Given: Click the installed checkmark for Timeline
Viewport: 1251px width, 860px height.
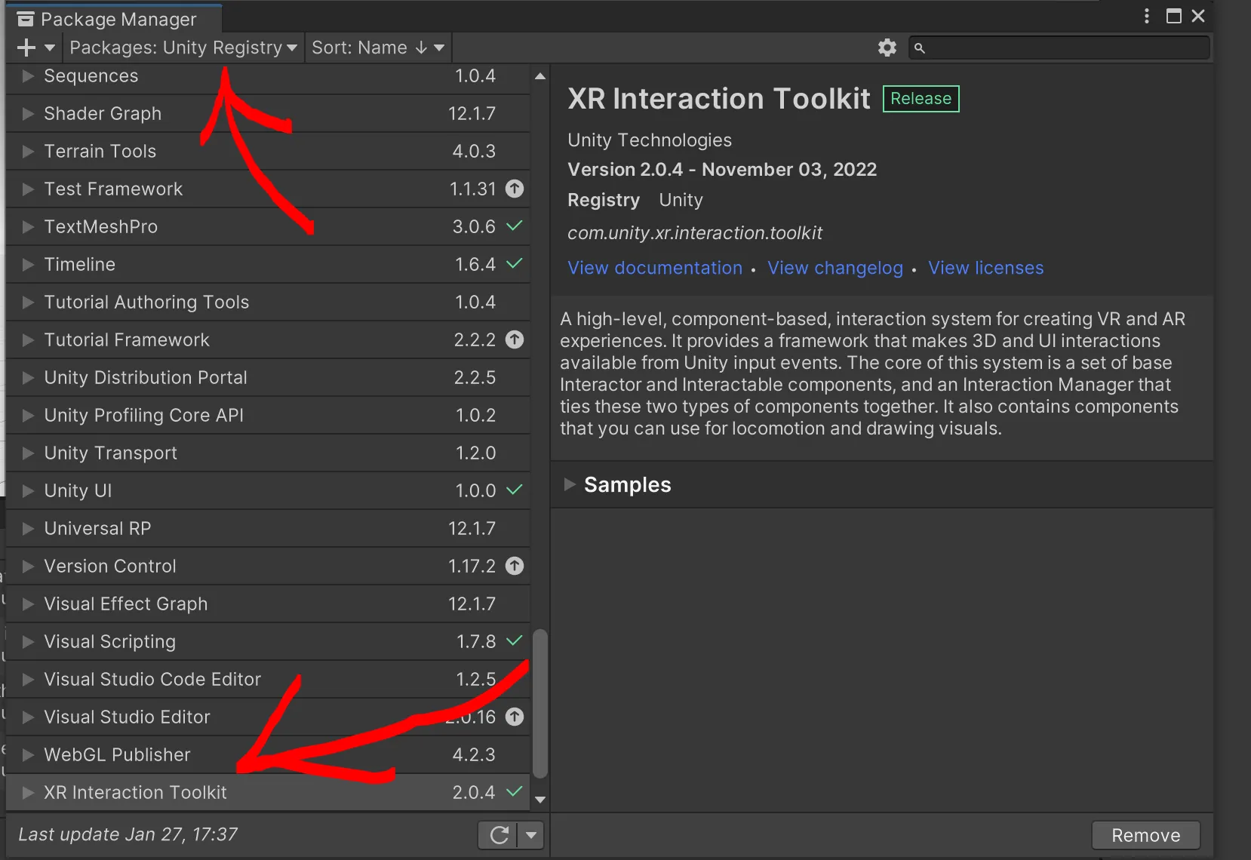Looking at the screenshot, I should click(515, 263).
